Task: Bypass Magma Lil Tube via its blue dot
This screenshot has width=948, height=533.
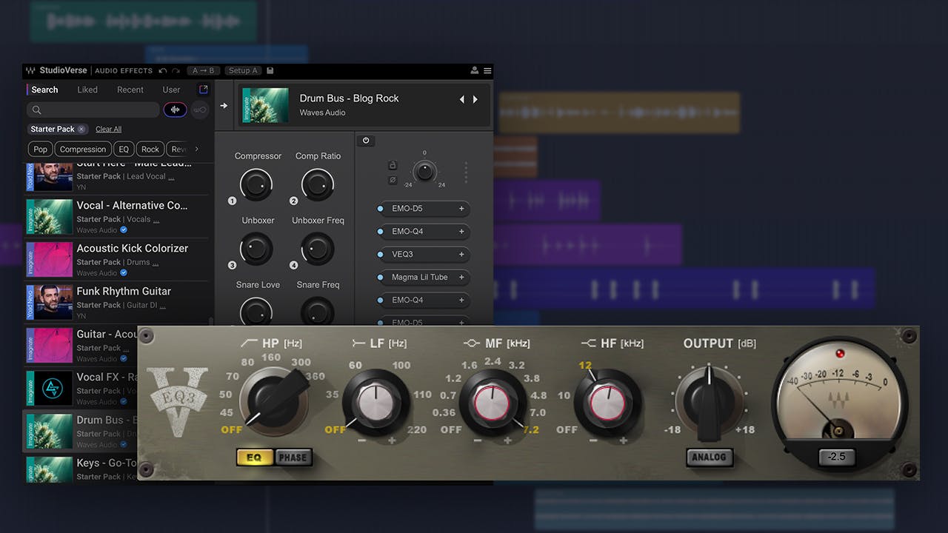Action: tap(381, 278)
